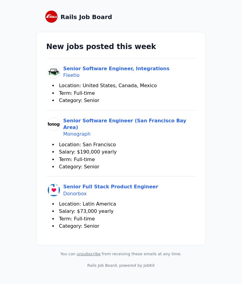
Task: Click the Donorbox heart logo
Action: click(54, 190)
